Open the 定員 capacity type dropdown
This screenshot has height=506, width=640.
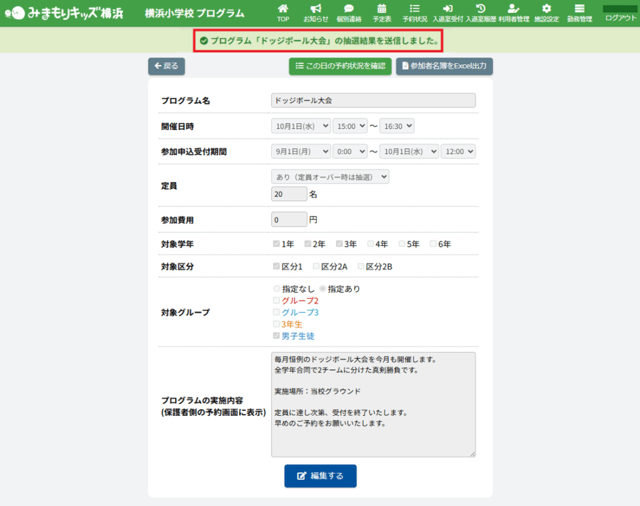point(329,177)
